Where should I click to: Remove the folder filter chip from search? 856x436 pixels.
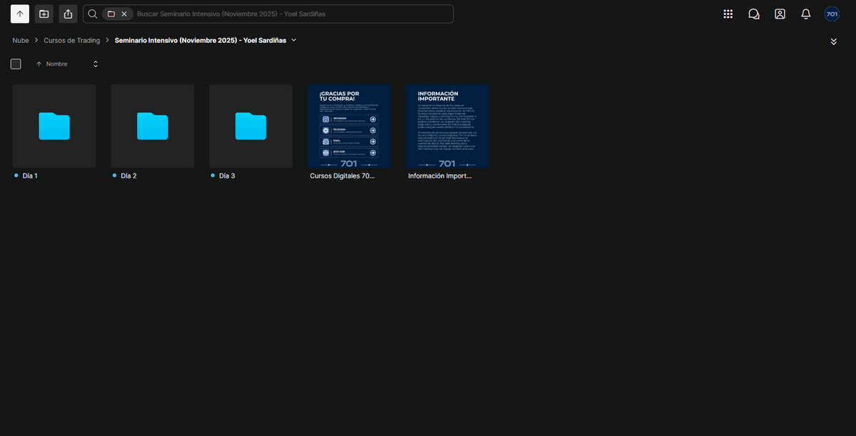pos(124,14)
